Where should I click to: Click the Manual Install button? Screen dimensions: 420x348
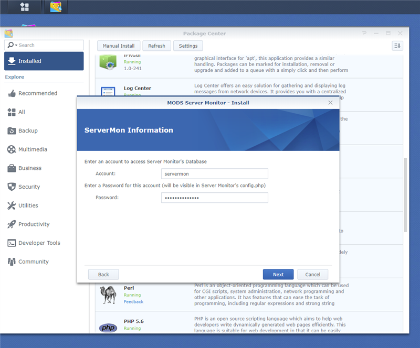click(x=119, y=46)
